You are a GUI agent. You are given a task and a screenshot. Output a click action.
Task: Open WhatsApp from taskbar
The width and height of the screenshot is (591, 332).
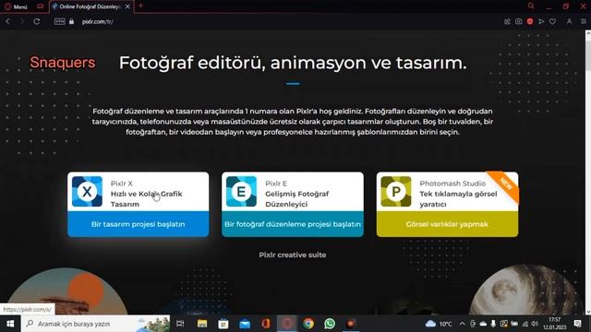pyautogui.click(x=330, y=324)
